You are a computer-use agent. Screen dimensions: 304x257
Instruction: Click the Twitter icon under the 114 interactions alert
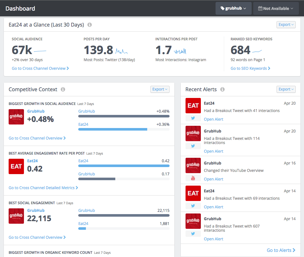point(193,146)
